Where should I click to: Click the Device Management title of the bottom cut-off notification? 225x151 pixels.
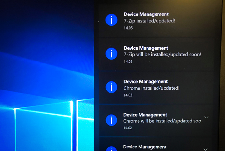[145, 147]
